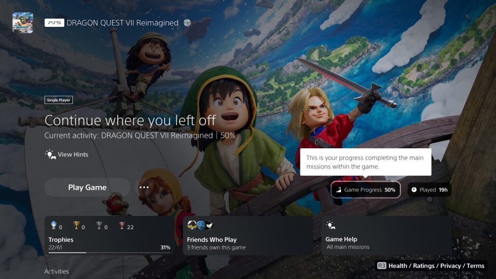This screenshot has width=496, height=279.
Task: Click Health / Ratings / Privacy / Terms link
Action: coord(436,266)
